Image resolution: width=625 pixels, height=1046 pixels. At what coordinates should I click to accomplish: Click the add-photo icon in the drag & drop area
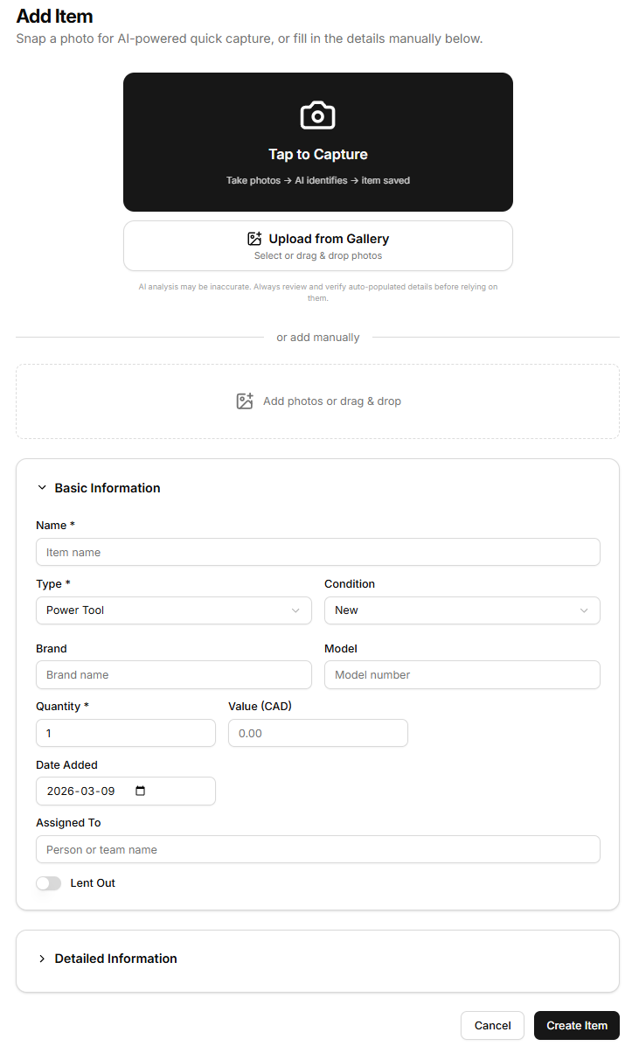click(245, 401)
